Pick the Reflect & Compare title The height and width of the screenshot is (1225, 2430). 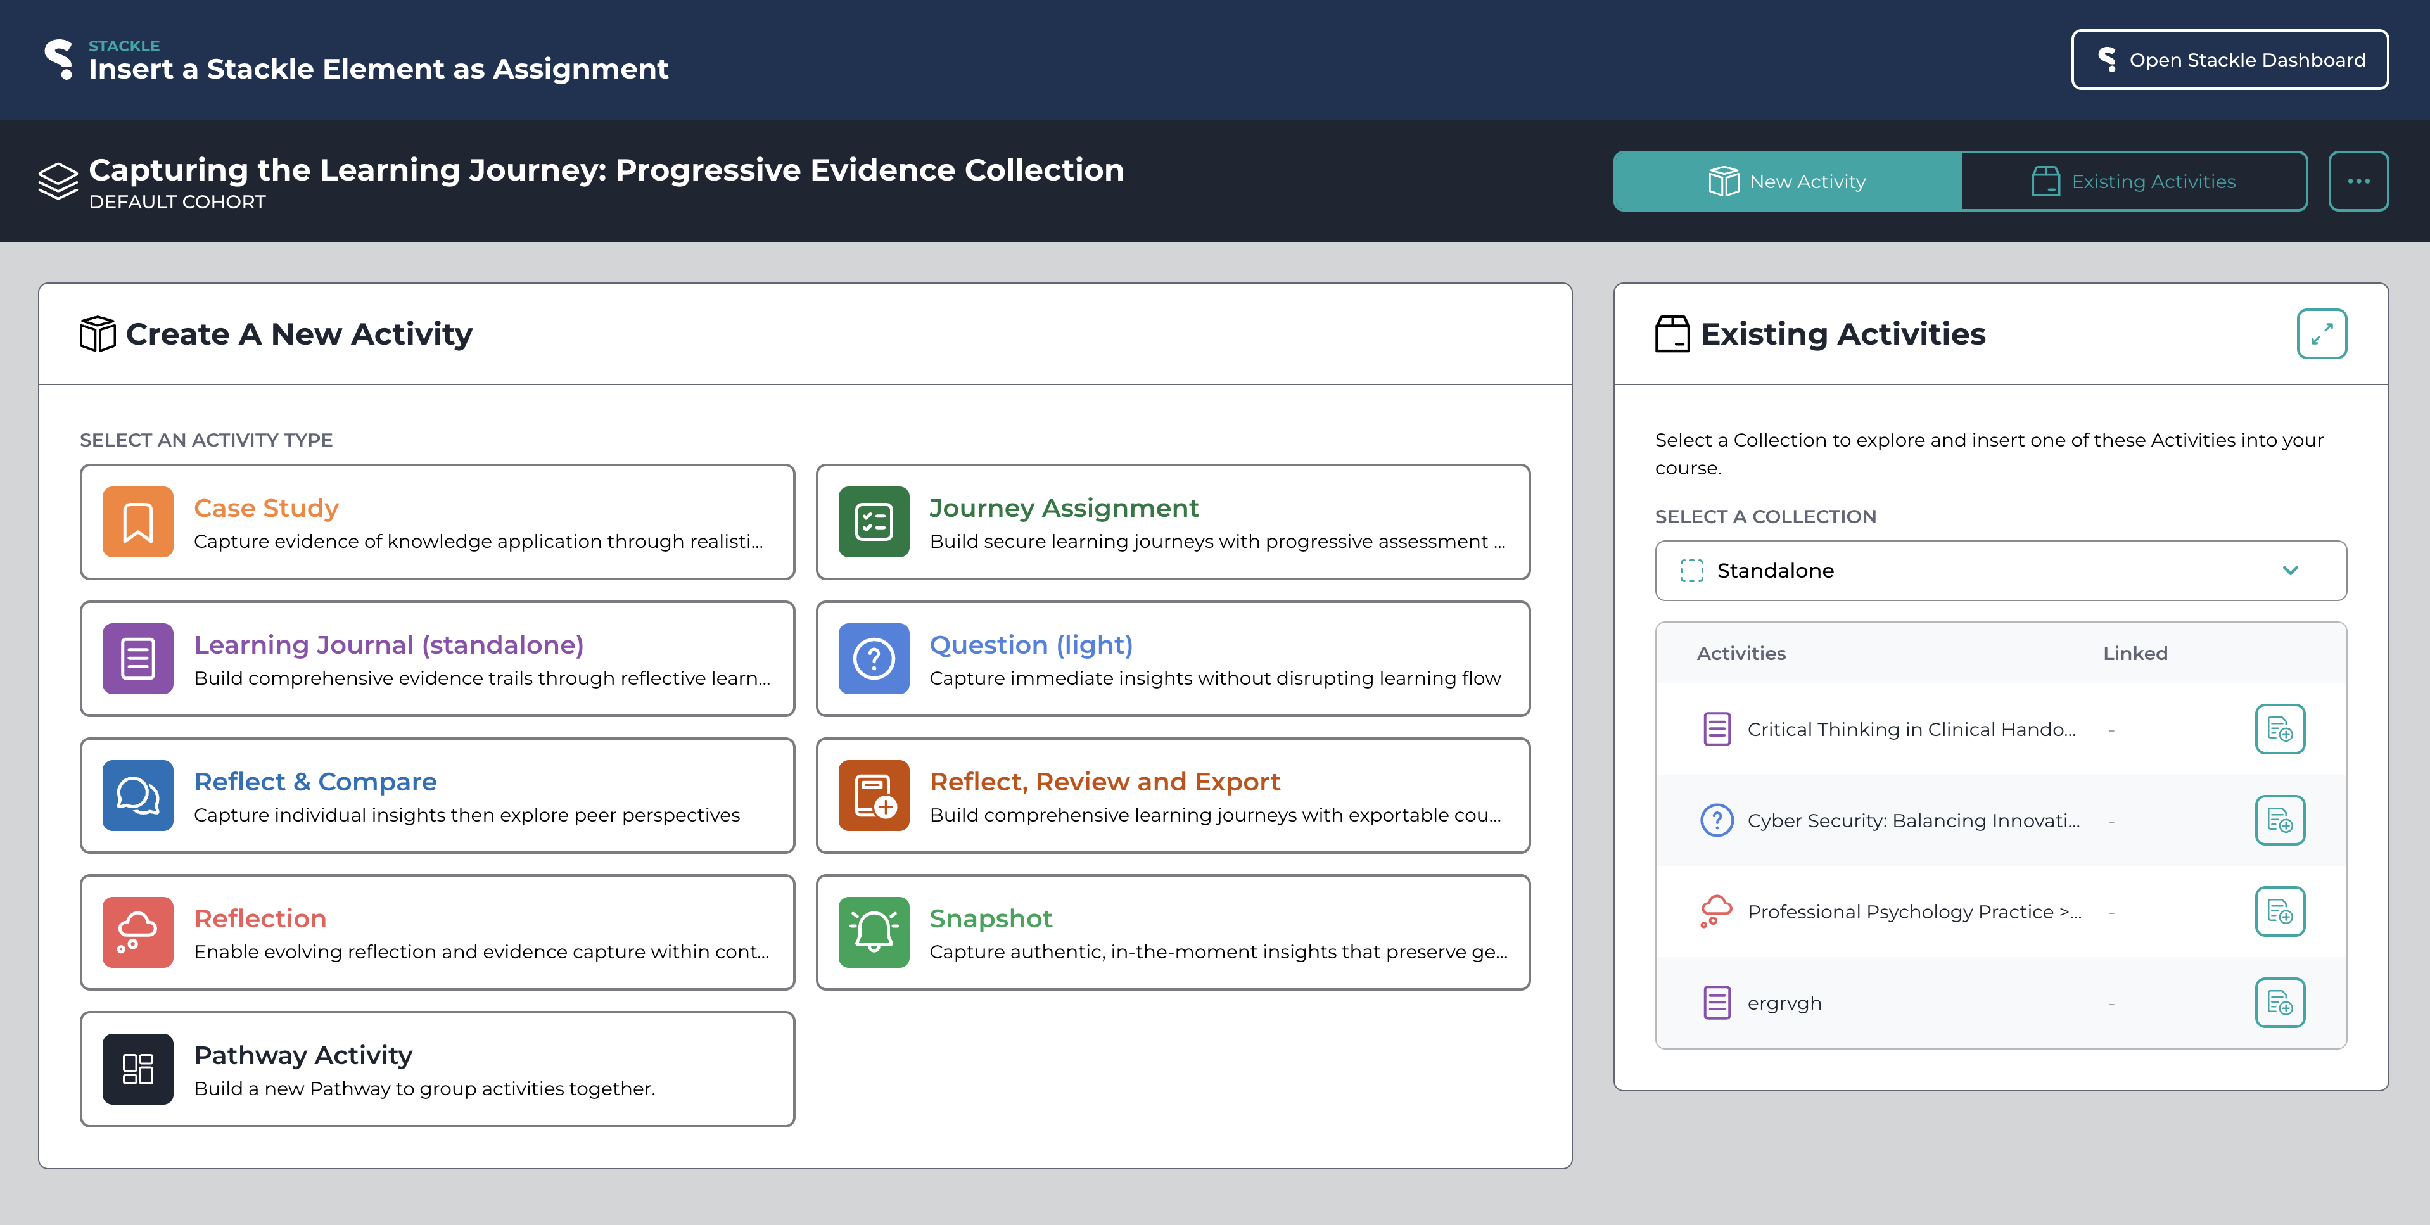(315, 781)
